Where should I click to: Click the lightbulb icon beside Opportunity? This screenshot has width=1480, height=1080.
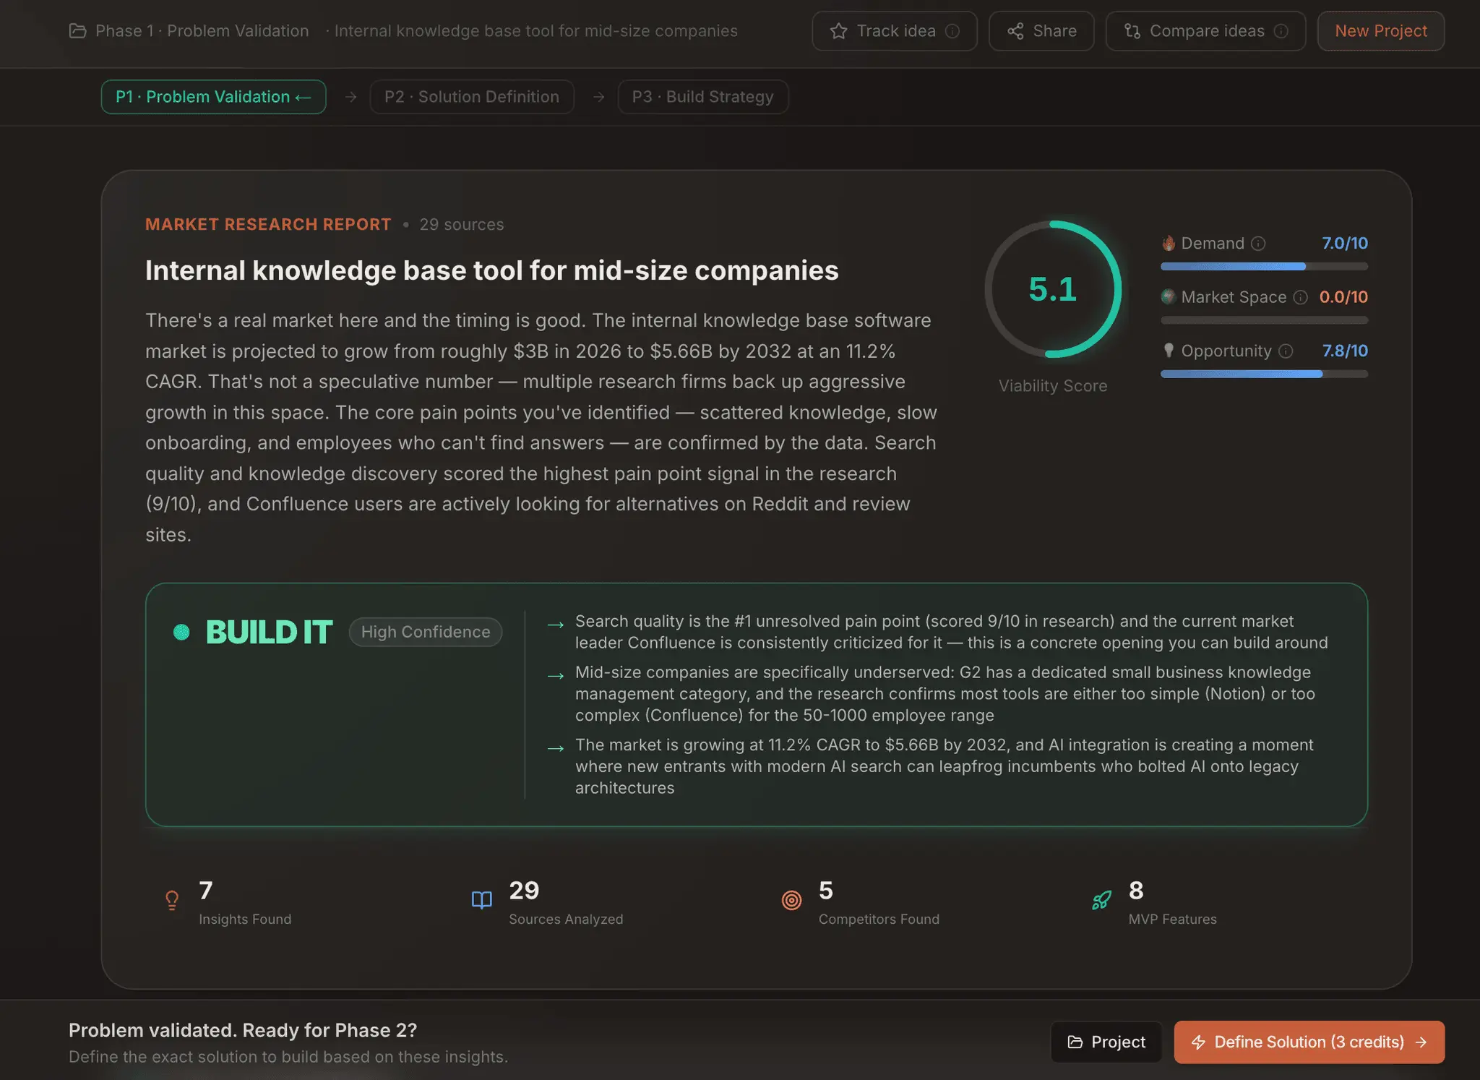click(x=1169, y=351)
